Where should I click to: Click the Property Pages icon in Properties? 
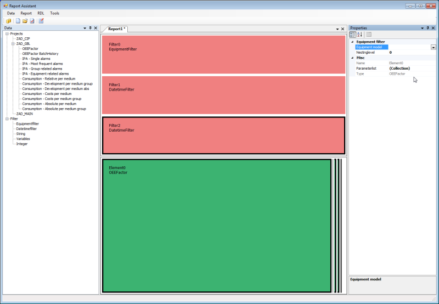coord(369,35)
